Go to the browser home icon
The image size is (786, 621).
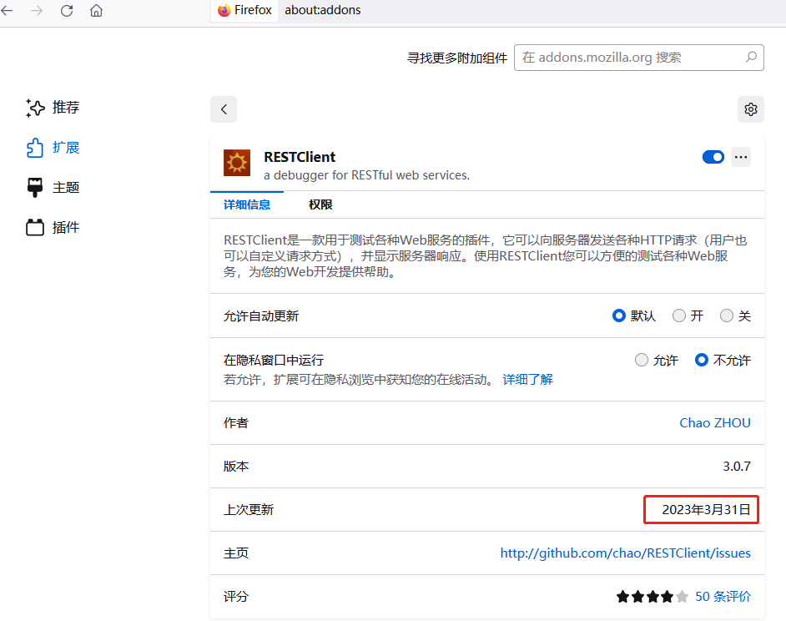[96, 10]
